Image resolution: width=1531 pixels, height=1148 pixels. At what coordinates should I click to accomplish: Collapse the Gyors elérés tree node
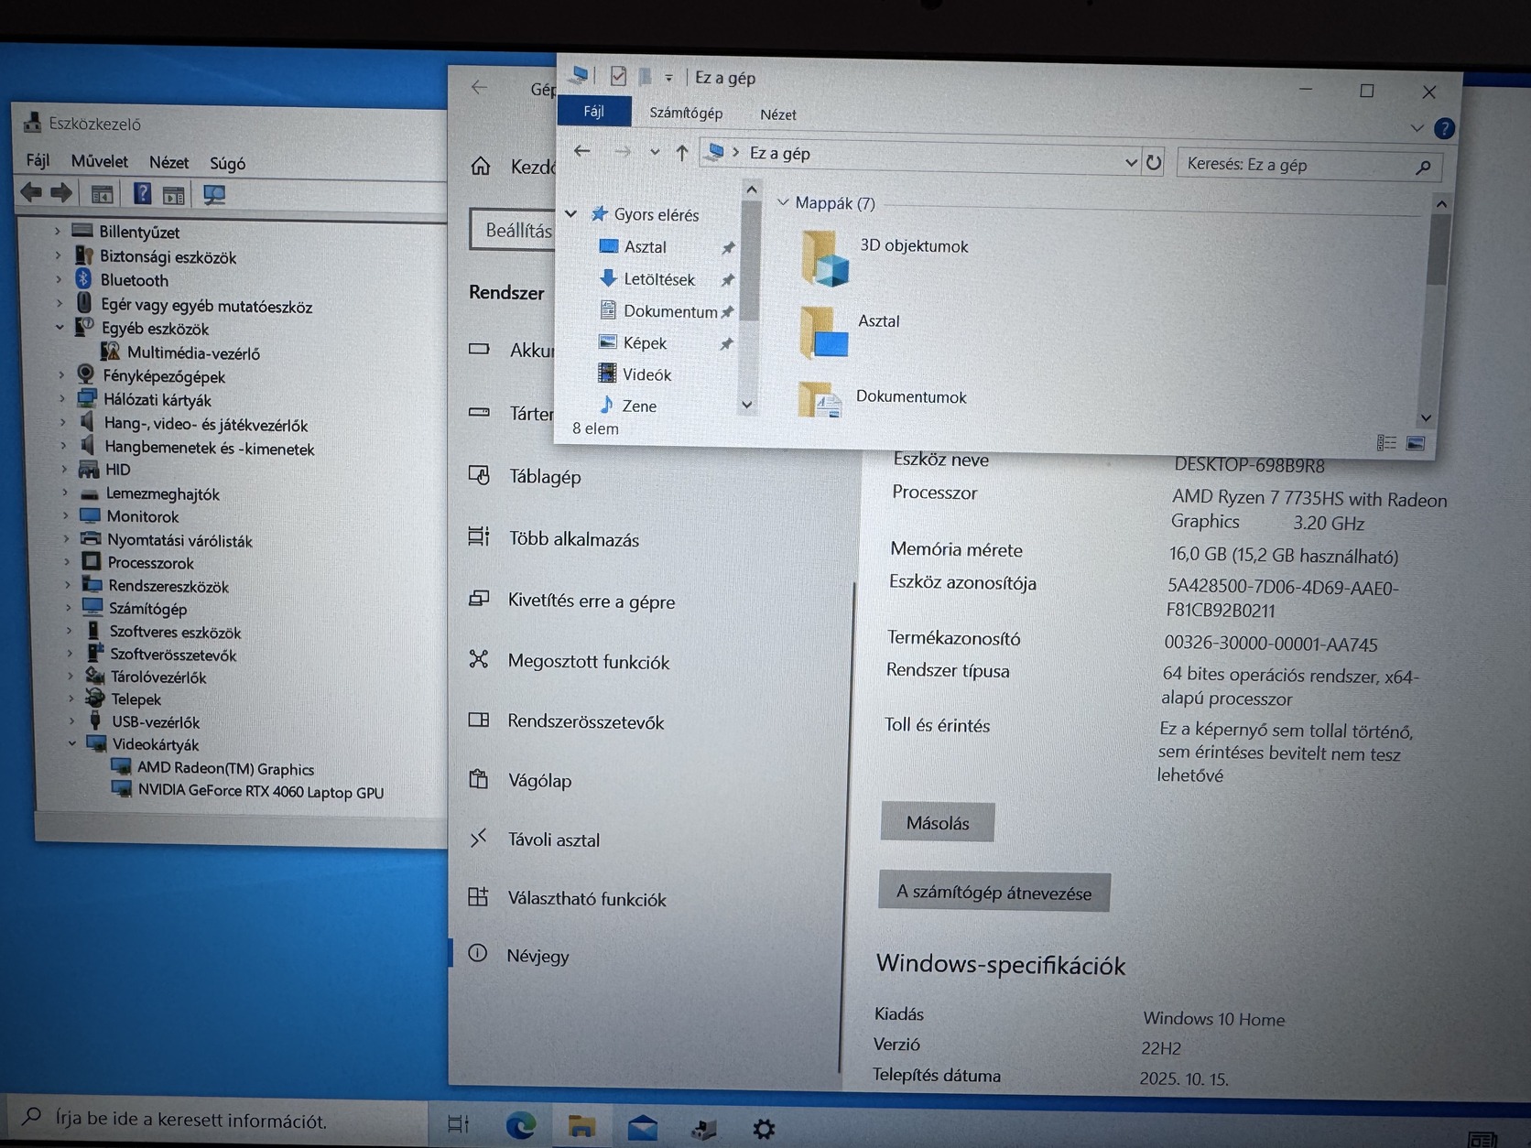pyautogui.click(x=571, y=213)
